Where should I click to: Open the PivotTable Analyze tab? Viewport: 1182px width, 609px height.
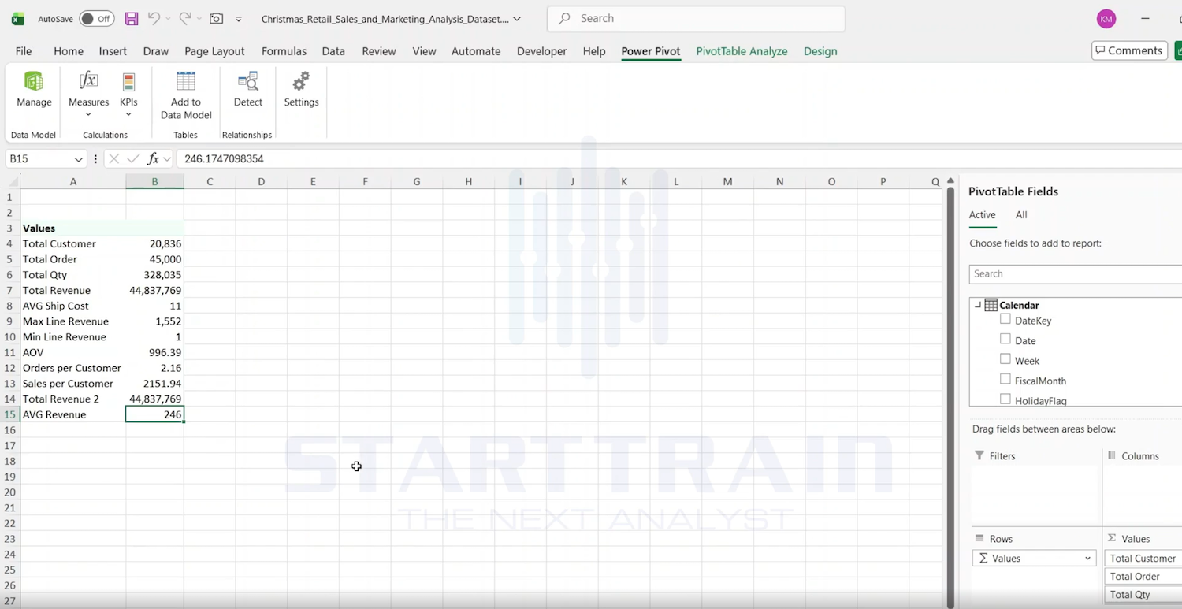[742, 51]
